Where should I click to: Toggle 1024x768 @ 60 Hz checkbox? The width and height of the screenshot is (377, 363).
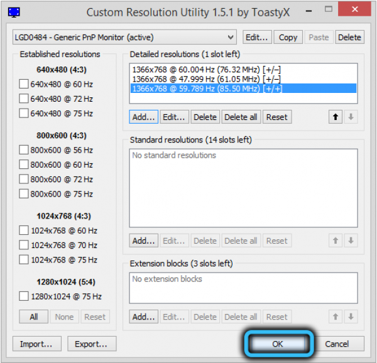coord(24,230)
